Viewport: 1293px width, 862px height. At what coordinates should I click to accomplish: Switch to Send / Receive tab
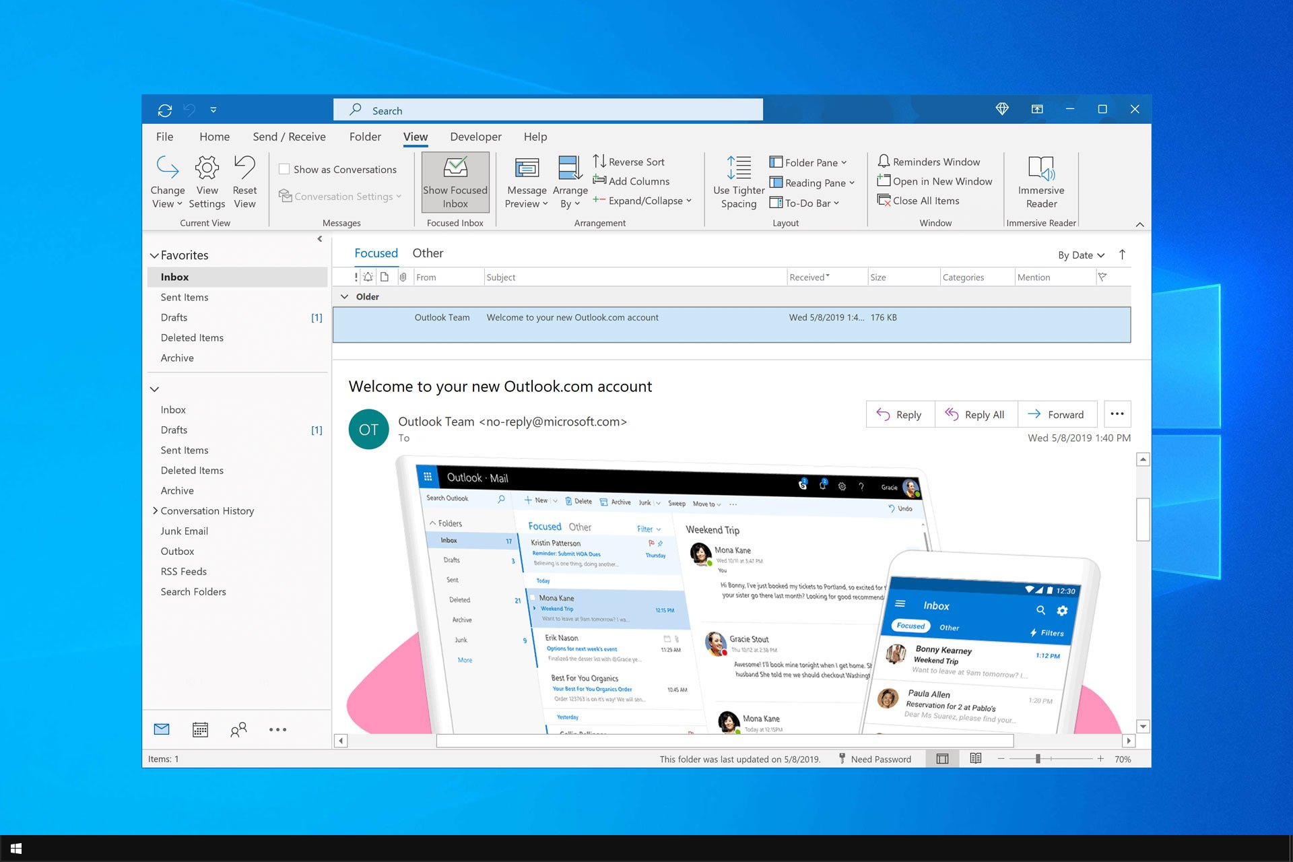(289, 137)
